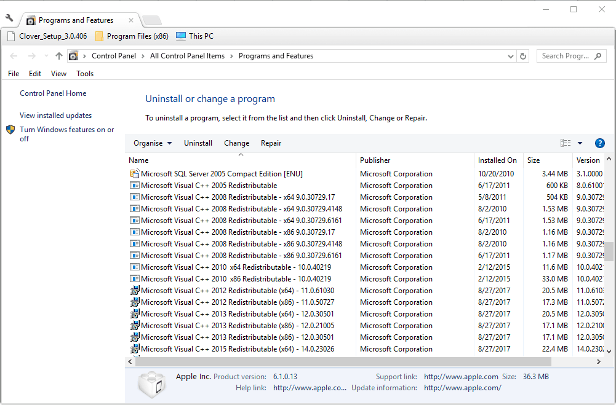Open the File menu
This screenshot has width=616, height=405.
point(14,74)
